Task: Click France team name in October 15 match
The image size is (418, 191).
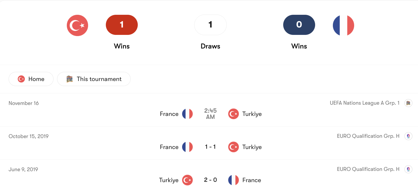Action: [169, 147]
